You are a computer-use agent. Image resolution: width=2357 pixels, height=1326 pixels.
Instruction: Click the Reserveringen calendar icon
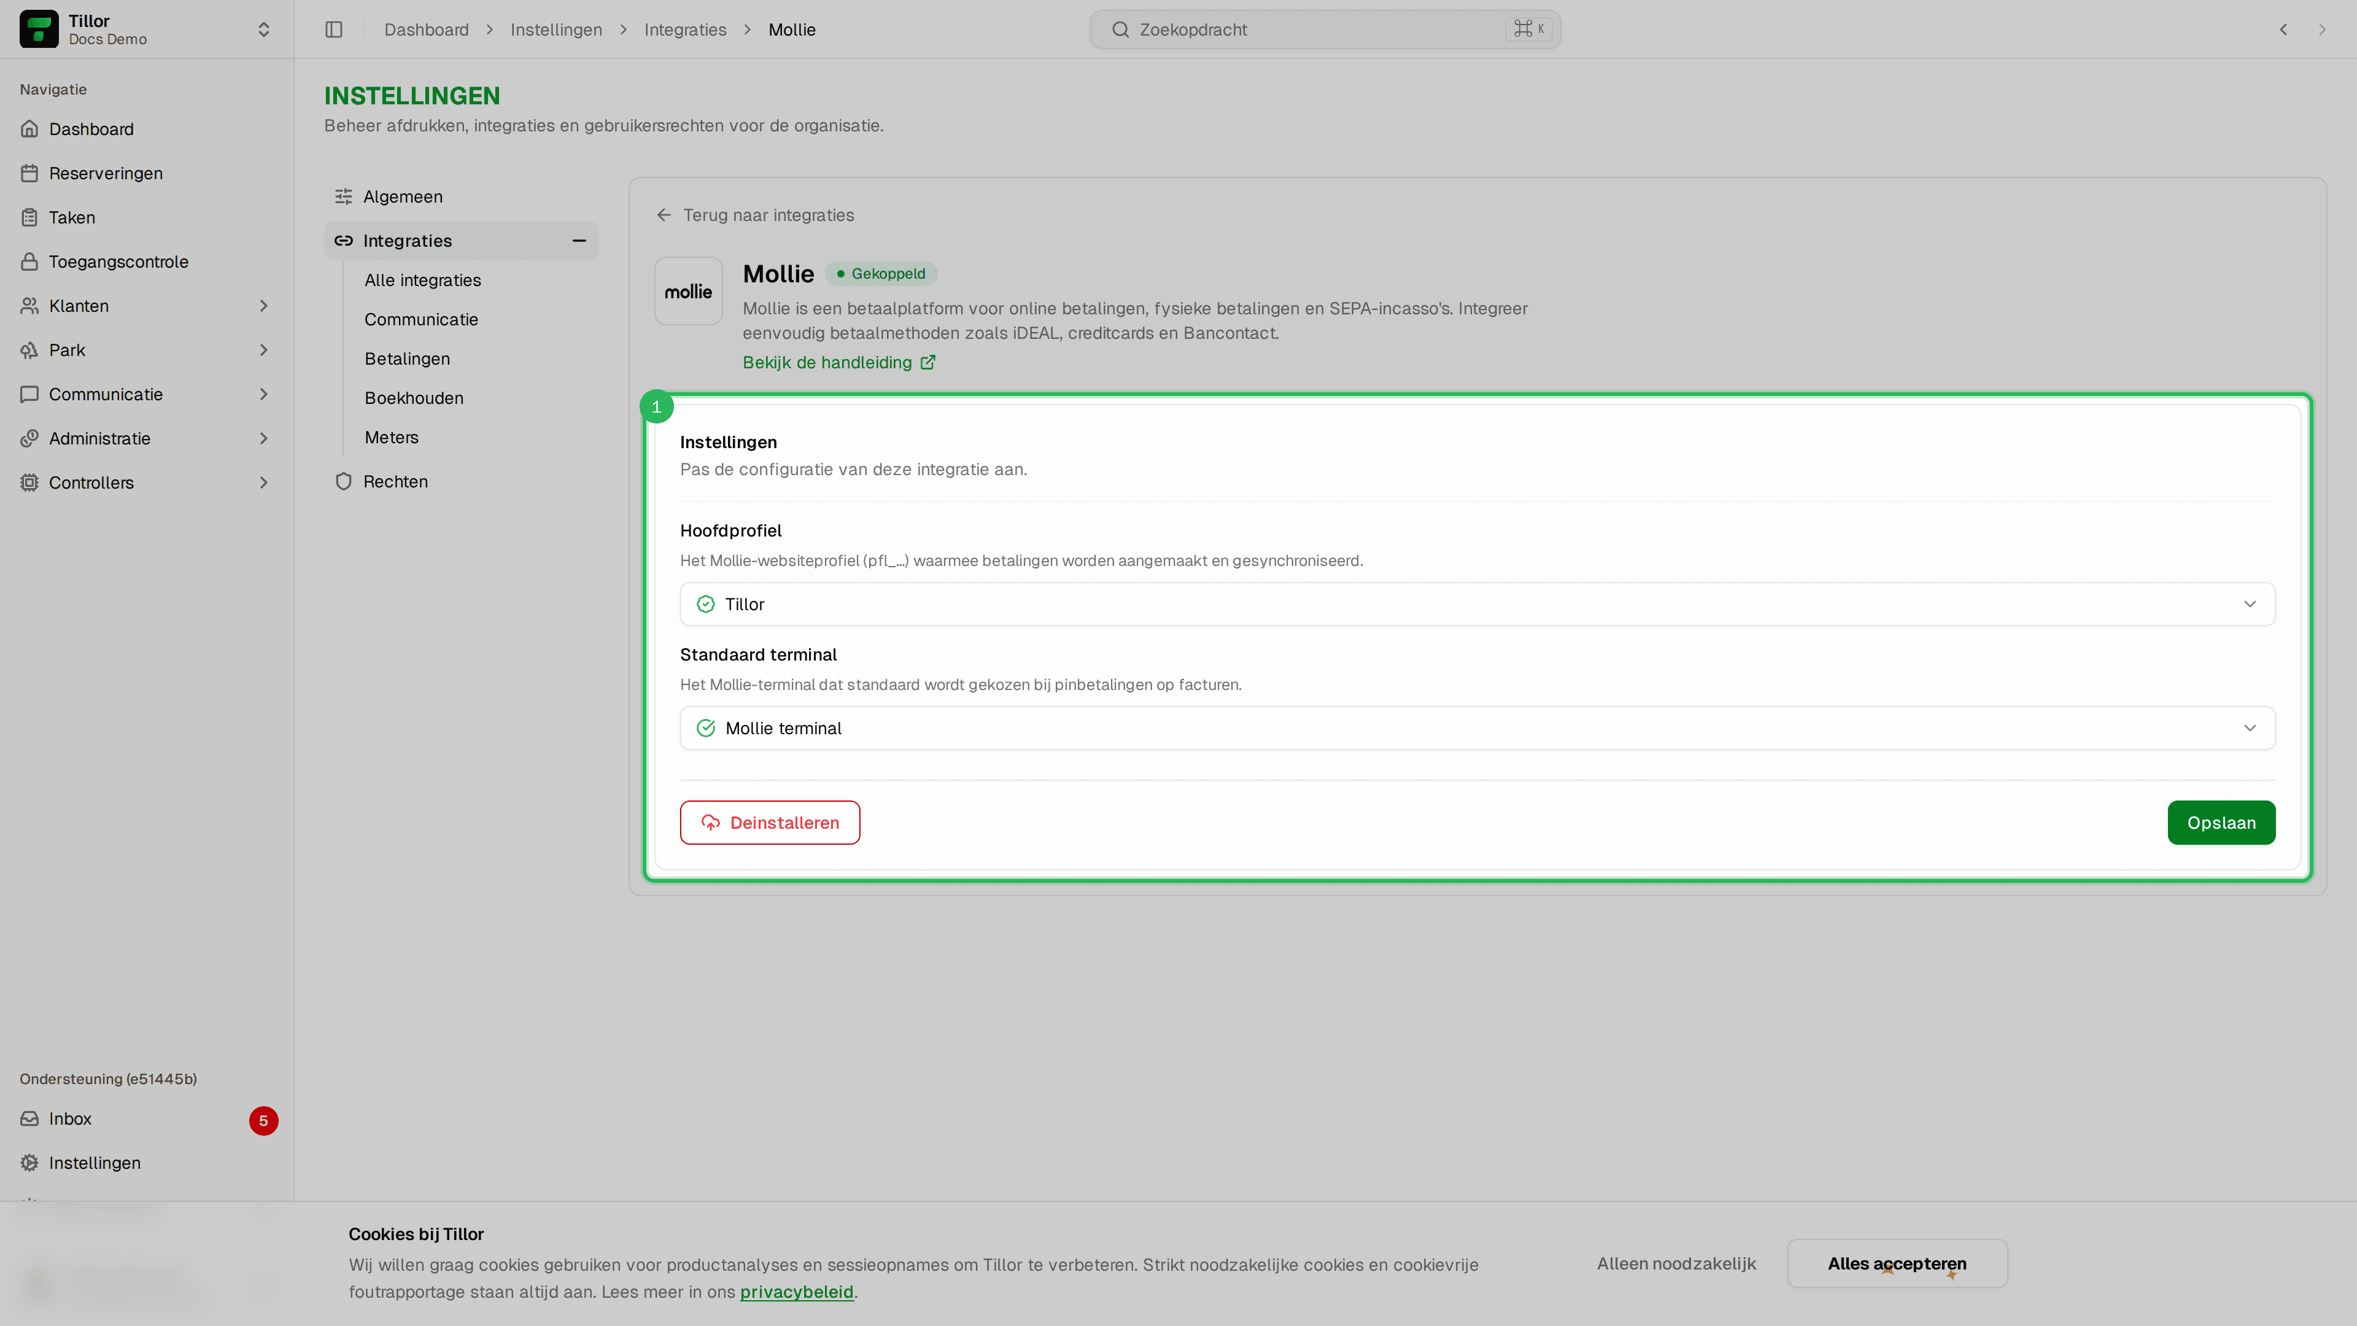coord(29,173)
